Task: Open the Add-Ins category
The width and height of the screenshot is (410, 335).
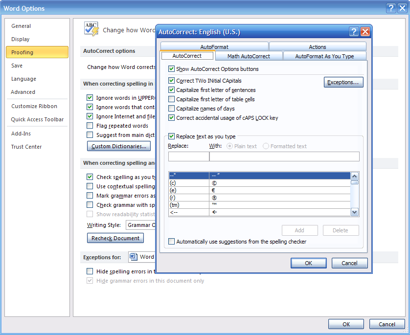Action: point(37,134)
